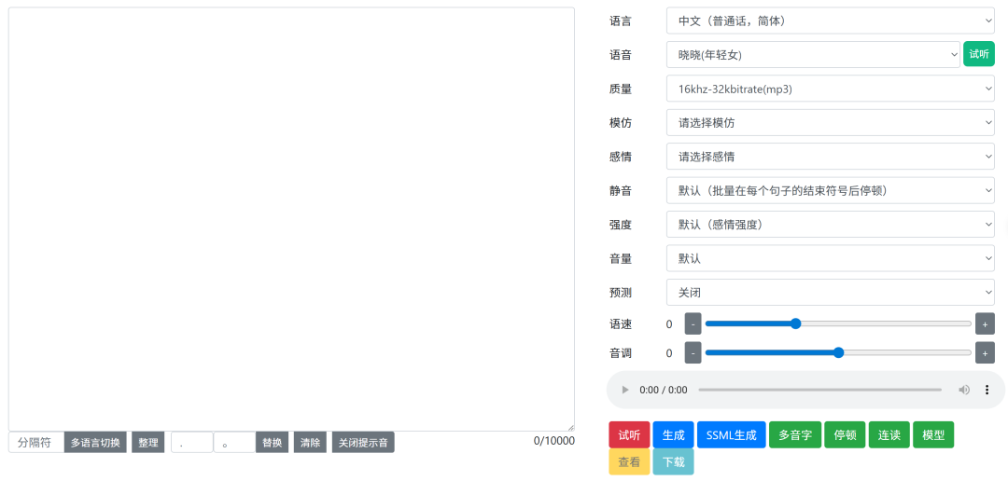Expand the 语音 voice selector
The height and width of the screenshot is (481, 1008).
coord(812,54)
